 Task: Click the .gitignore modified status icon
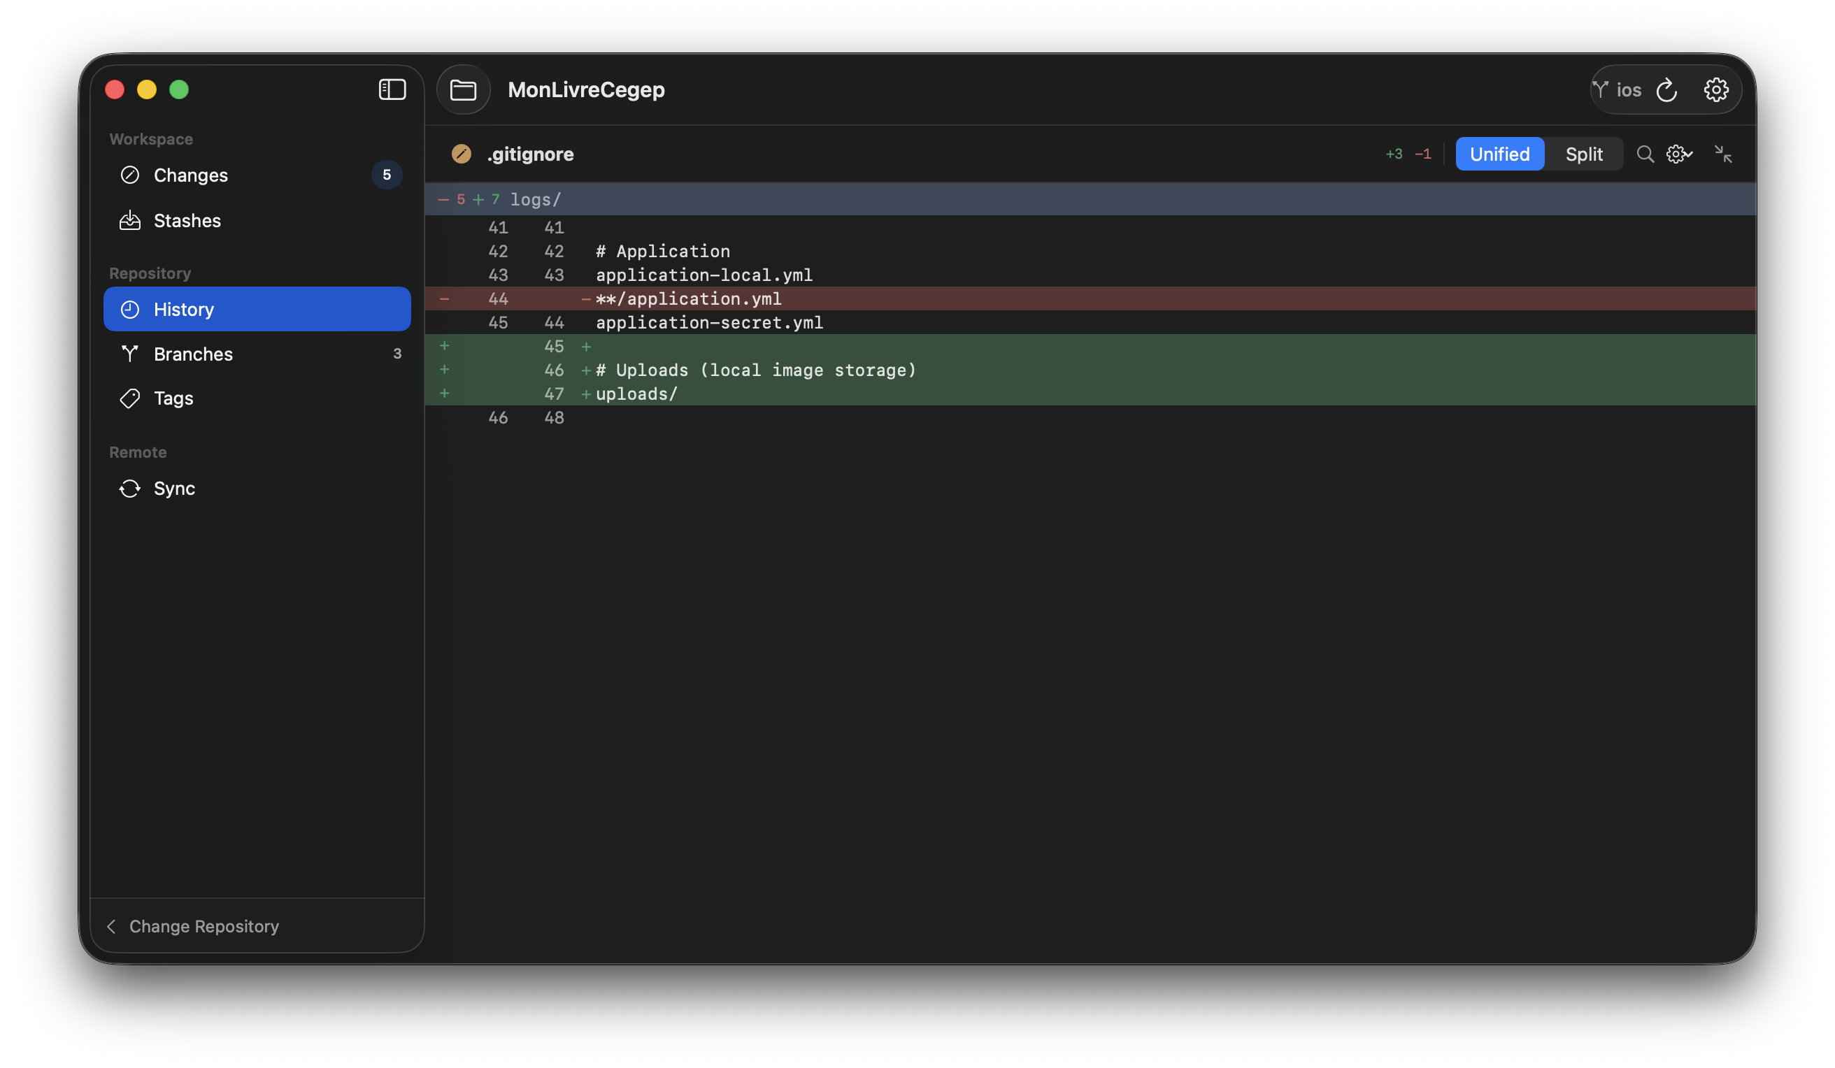[461, 154]
